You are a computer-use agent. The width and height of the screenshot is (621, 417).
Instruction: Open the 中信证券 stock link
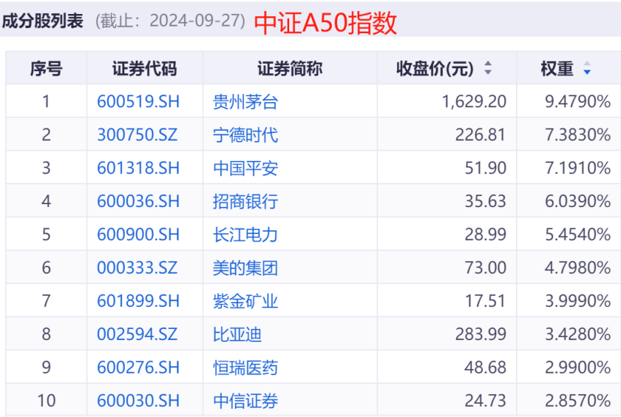click(x=245, y=401)
